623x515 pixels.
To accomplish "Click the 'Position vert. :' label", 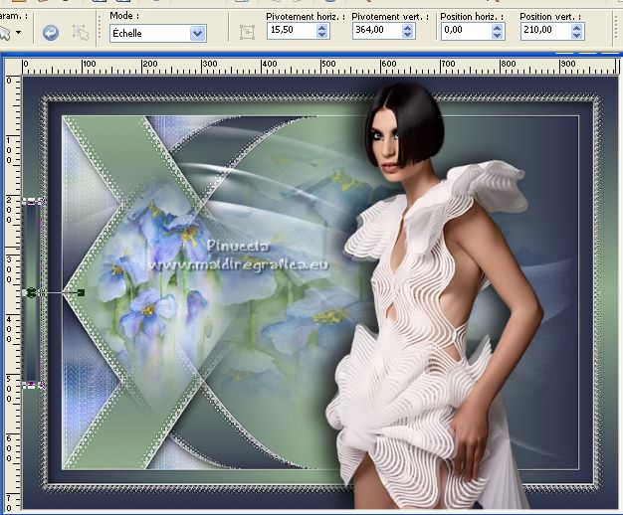I will coord(550,17).
